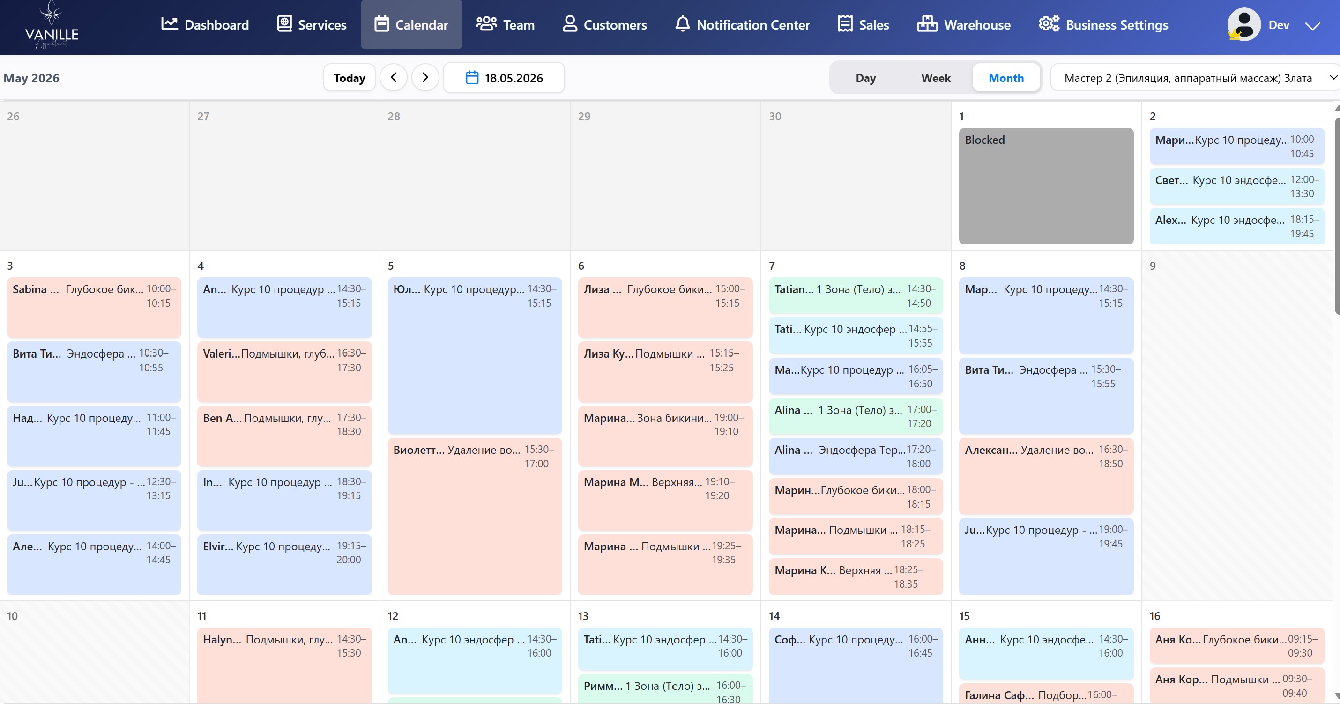The image size is (1340, 709).
Task: Open Марина К... Верхняя 18:25–18:35 appointment
Action: point(856,576)
